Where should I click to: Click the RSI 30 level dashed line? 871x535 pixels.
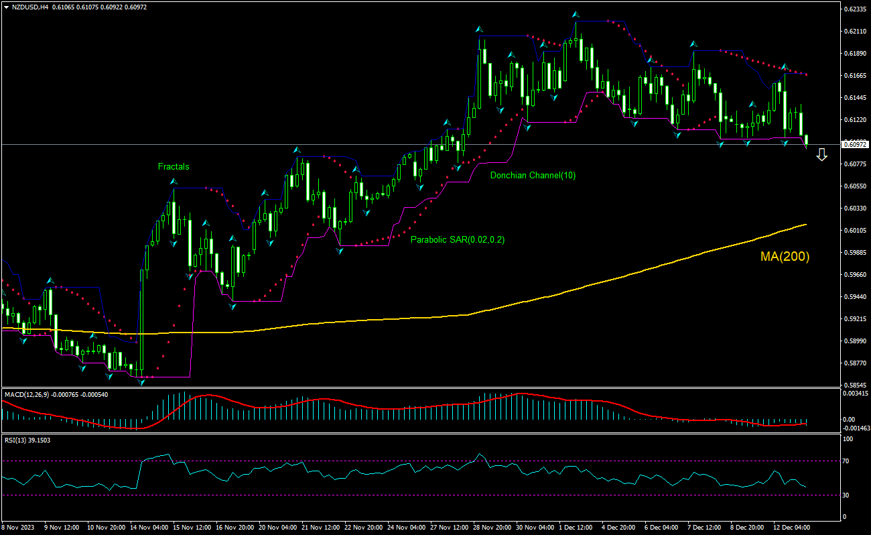(402, 494)
